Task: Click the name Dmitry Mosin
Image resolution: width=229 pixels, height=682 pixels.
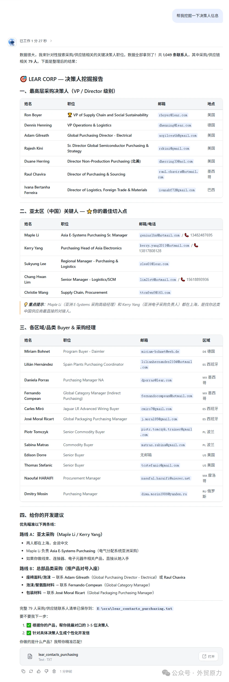Action: [x=36, y=494]
